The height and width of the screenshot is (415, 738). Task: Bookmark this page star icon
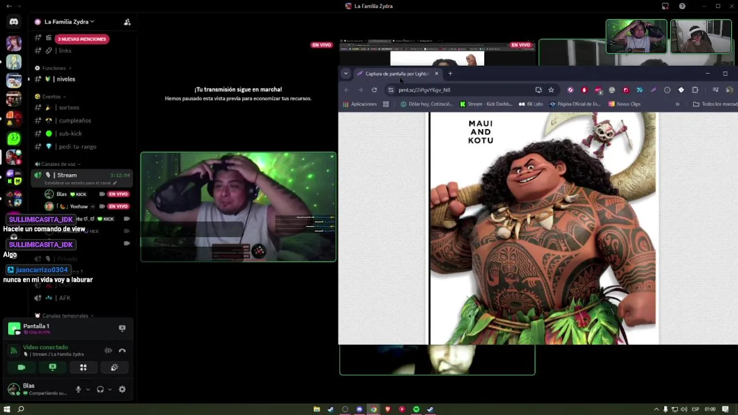coord(551,90)
